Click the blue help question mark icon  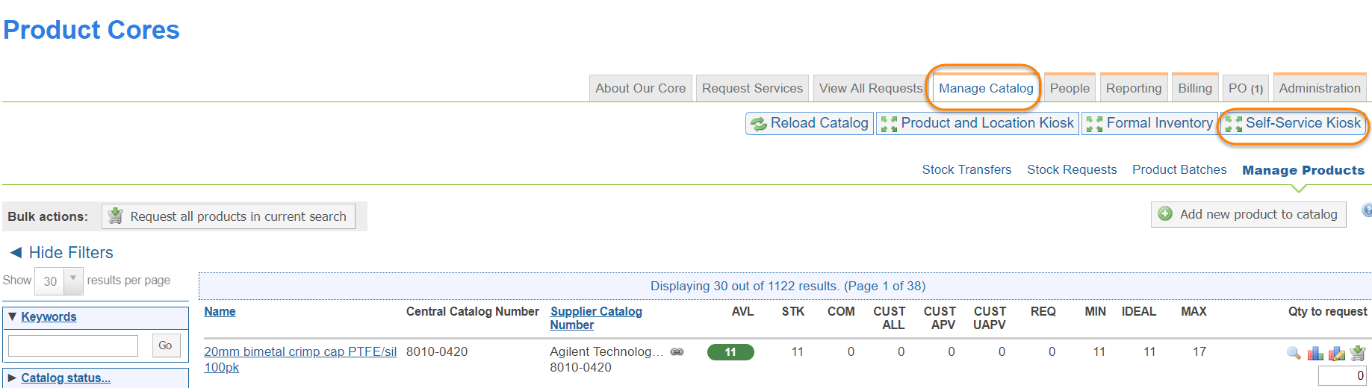pyautogui.click(x=1367, y=210)
